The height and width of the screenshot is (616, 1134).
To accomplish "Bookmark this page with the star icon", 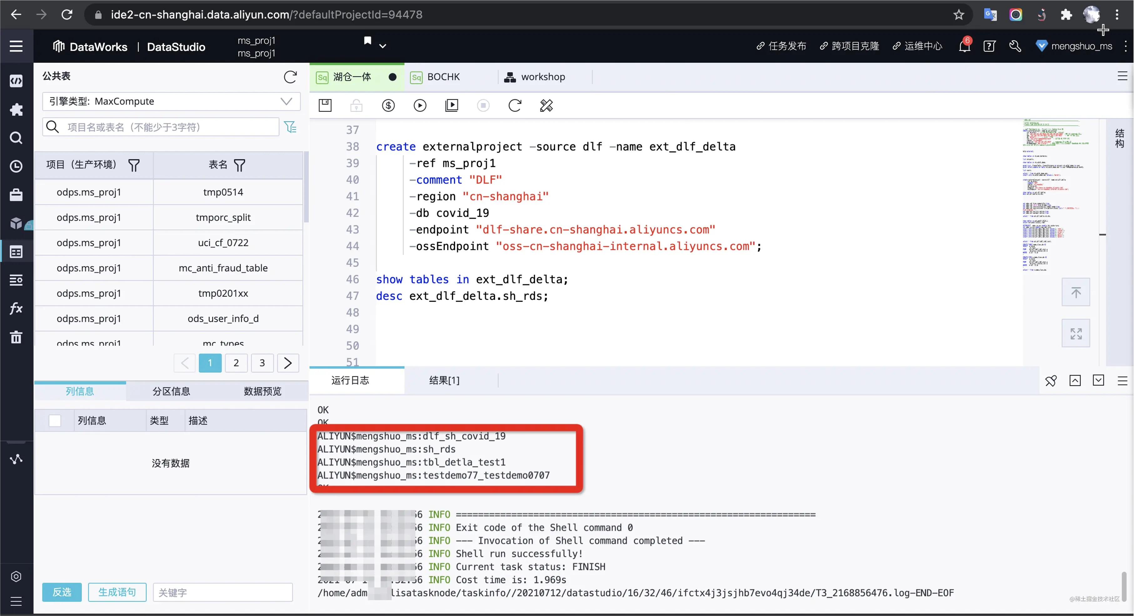I will coord(959,14).
